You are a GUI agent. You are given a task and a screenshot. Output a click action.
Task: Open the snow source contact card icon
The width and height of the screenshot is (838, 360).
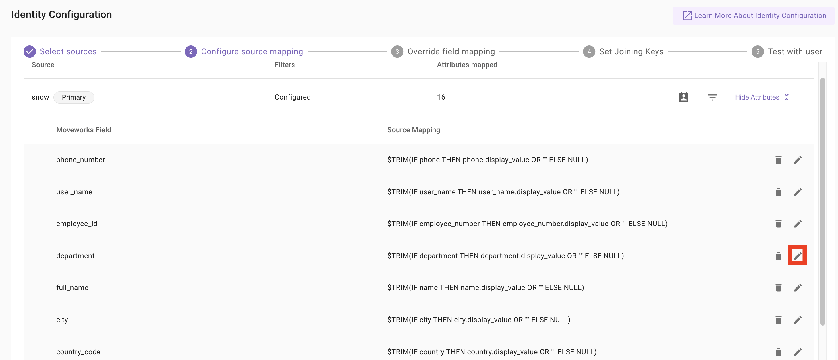pyautogui.click(x=684, y=97)
